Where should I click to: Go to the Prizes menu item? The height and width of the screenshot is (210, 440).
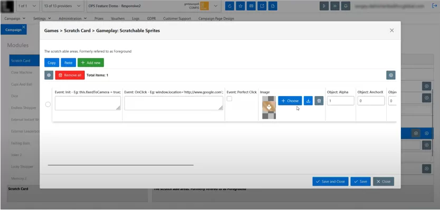click(99, 18)
